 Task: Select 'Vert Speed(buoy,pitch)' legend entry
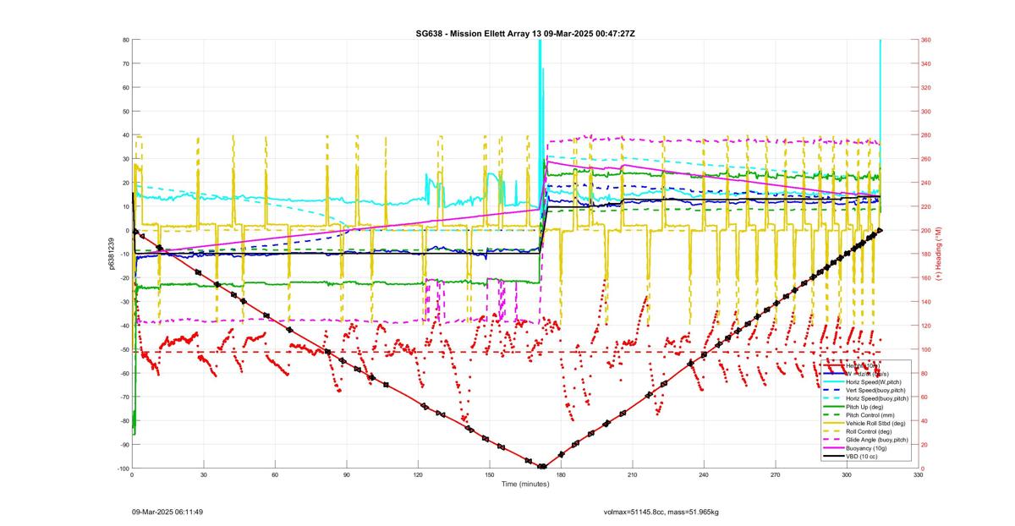pos(875,391)
